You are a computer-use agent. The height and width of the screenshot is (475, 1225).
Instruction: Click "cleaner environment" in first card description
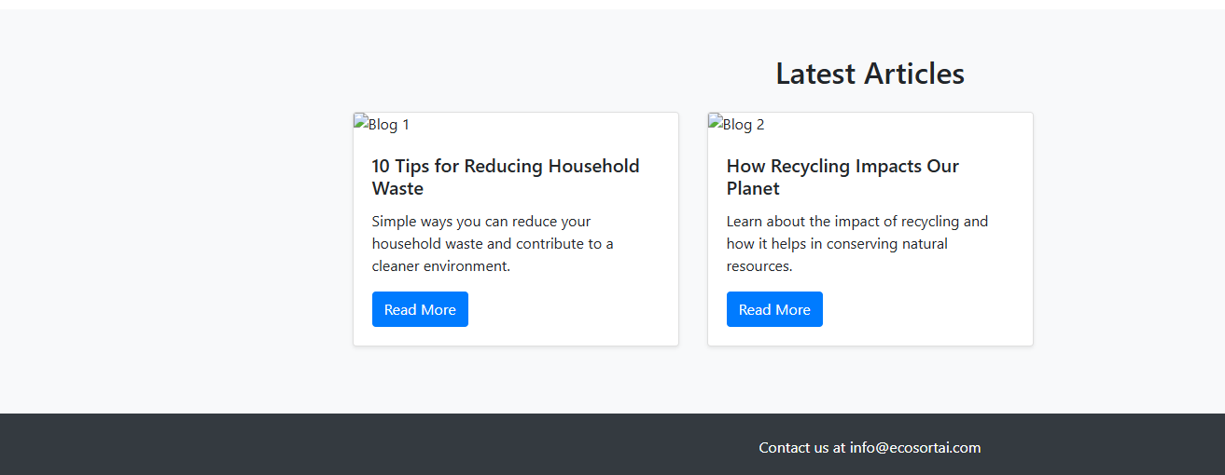[440, 265]
